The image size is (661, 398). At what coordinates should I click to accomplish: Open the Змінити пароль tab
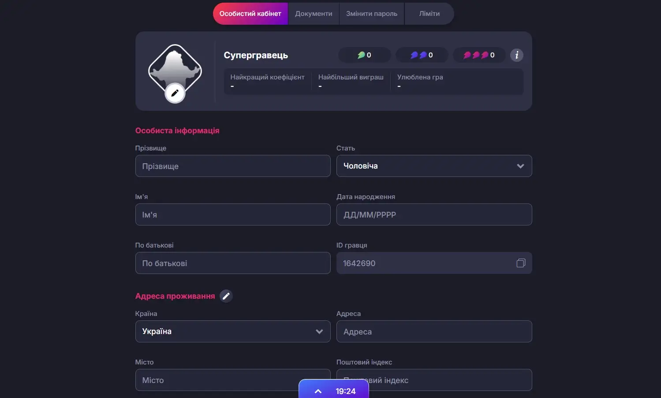point(371,14)
